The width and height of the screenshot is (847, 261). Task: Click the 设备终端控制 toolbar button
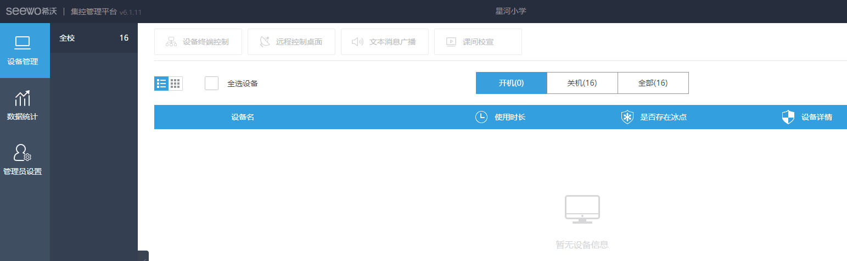click(x=198, y=42)
